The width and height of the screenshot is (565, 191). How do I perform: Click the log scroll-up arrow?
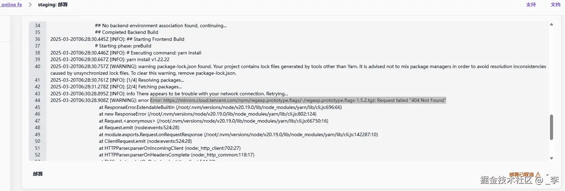click(551, 24)
